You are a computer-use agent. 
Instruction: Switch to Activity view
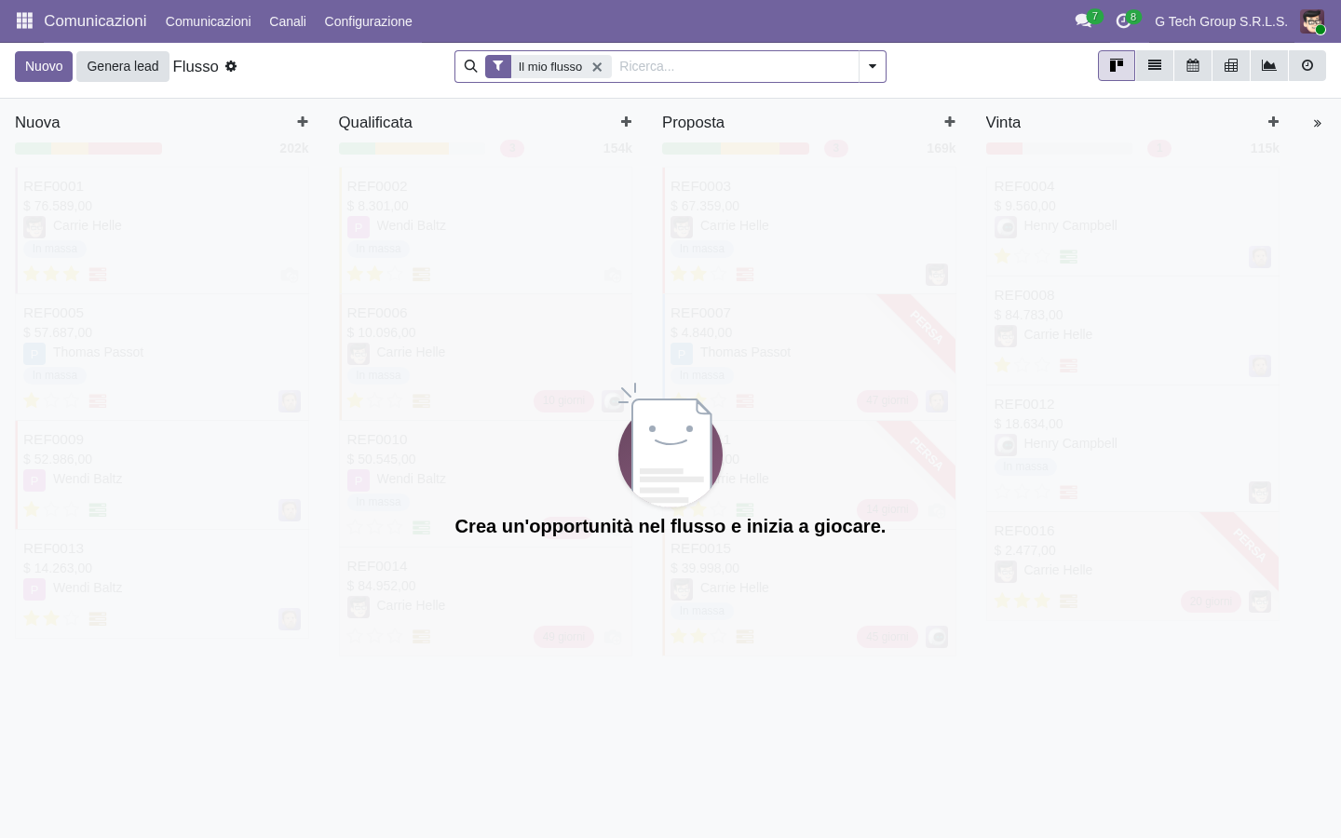(x=1307, y=66)
